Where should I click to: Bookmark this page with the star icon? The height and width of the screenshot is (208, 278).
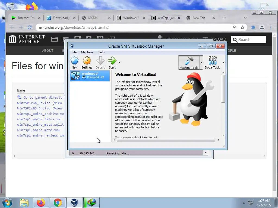242,27
